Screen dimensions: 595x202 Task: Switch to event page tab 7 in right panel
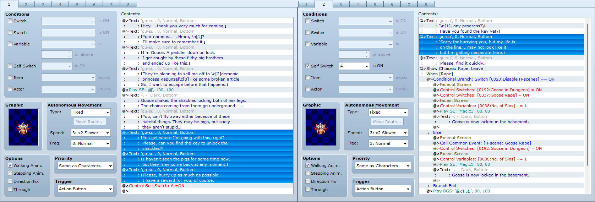pos(409,4)
